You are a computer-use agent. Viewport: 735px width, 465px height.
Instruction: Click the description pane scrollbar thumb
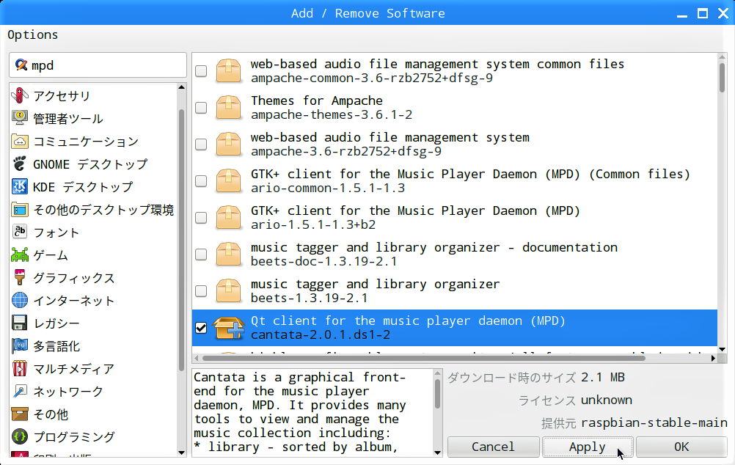click(437, 394)
